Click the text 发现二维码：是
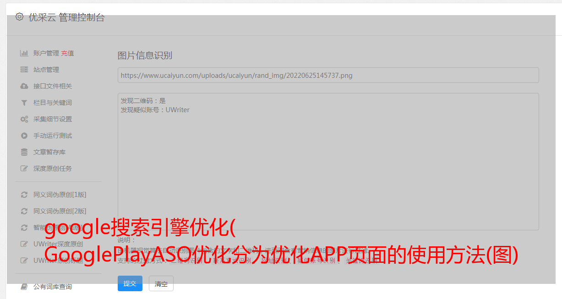The height and width of the screenshot is (299, 562). [143, 101]
